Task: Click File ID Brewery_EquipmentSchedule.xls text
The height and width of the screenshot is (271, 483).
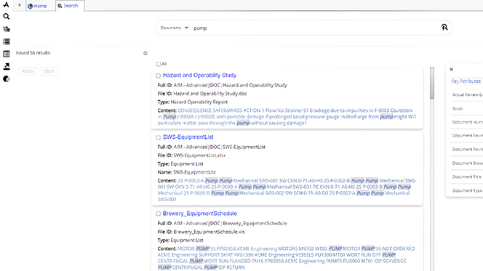Action: click(201, 232)
